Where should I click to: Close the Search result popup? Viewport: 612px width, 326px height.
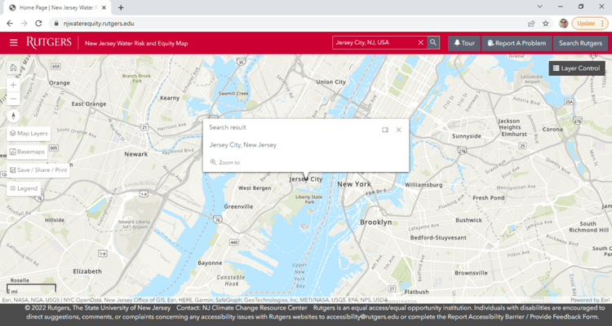click(399, 130)
